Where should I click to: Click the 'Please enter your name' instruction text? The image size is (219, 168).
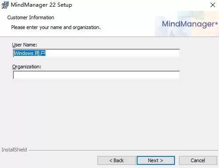pyautogui.click(x=56, y=27)
